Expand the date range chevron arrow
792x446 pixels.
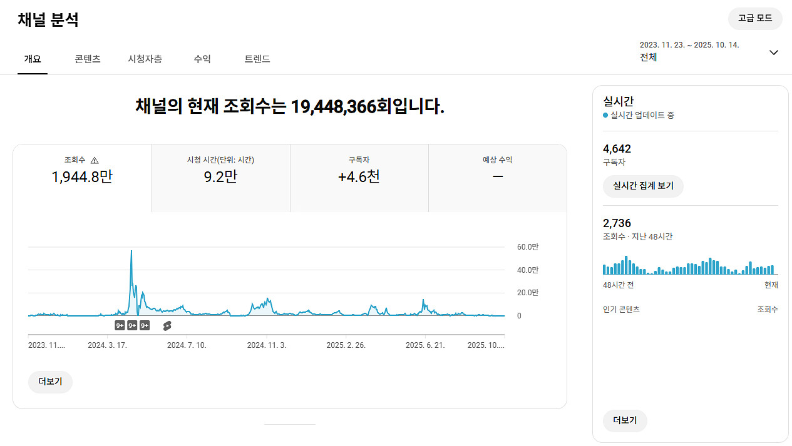(x=773, y=53)
